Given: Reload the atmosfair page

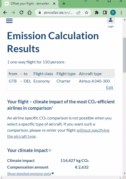Looking at the screenshot, I should [21, 12].
